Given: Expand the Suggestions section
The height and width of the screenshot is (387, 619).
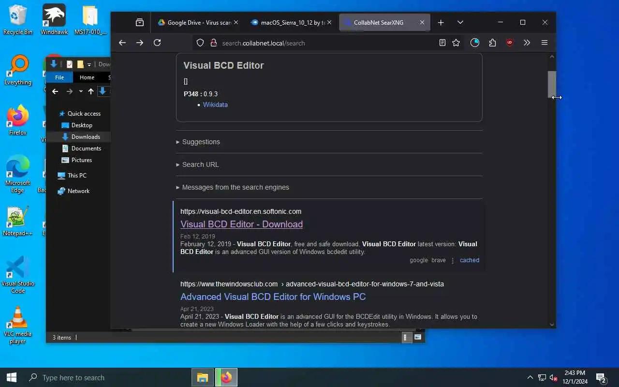Looking at the screenshot, I should [x=198, y=142].
